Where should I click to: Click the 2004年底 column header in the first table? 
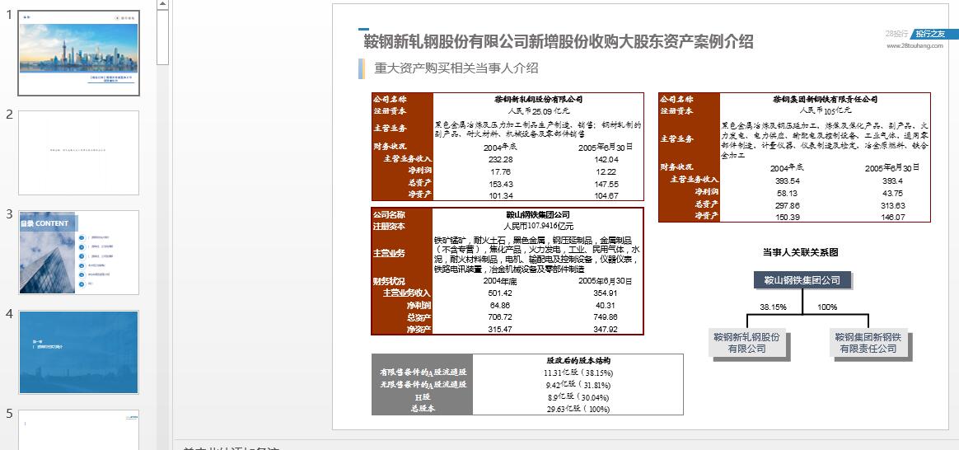pyautogui.click(x=500, y=147)
